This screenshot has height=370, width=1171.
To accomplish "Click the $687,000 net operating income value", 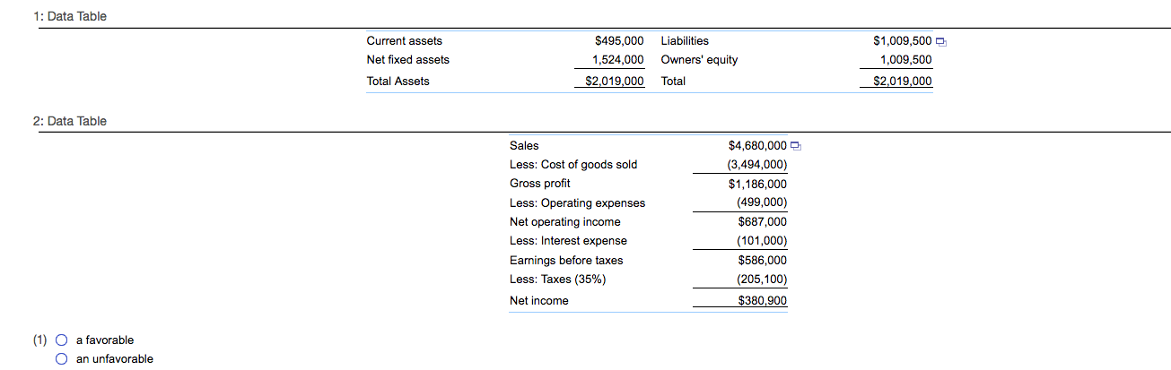I will (x=763, y=222).
